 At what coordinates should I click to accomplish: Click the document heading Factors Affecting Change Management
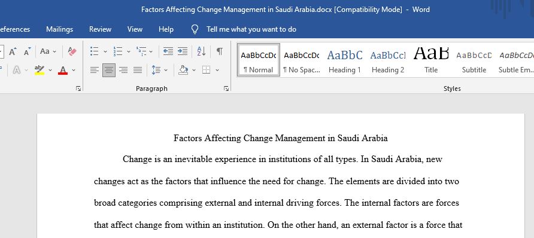(x=281, y=138)
